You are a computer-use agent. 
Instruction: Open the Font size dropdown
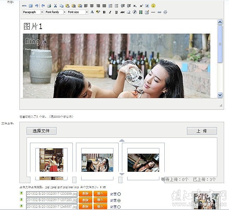coord(77,12)
